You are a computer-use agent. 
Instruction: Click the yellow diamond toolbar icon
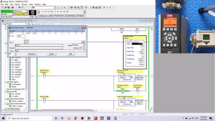click(x=86, y=7)
